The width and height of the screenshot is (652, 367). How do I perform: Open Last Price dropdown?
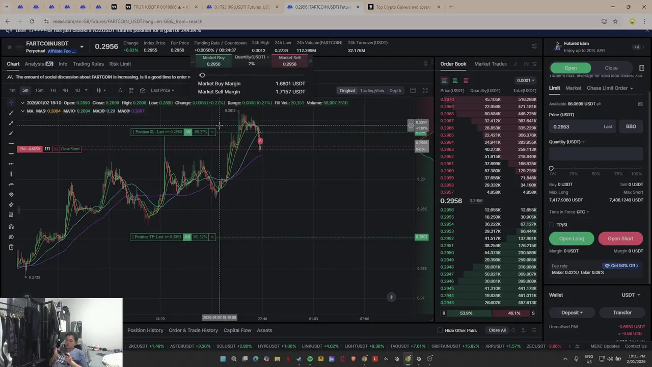pos(162,90)
